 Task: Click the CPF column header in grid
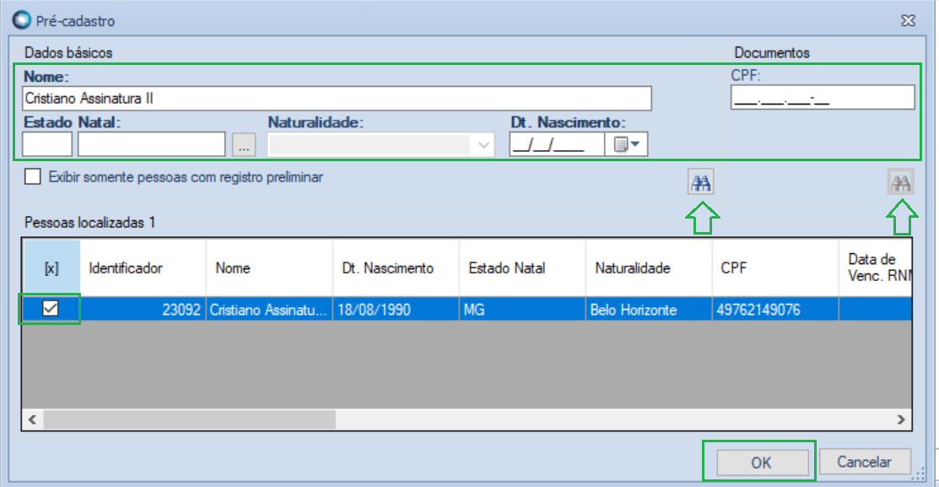[x=775, y=268]
